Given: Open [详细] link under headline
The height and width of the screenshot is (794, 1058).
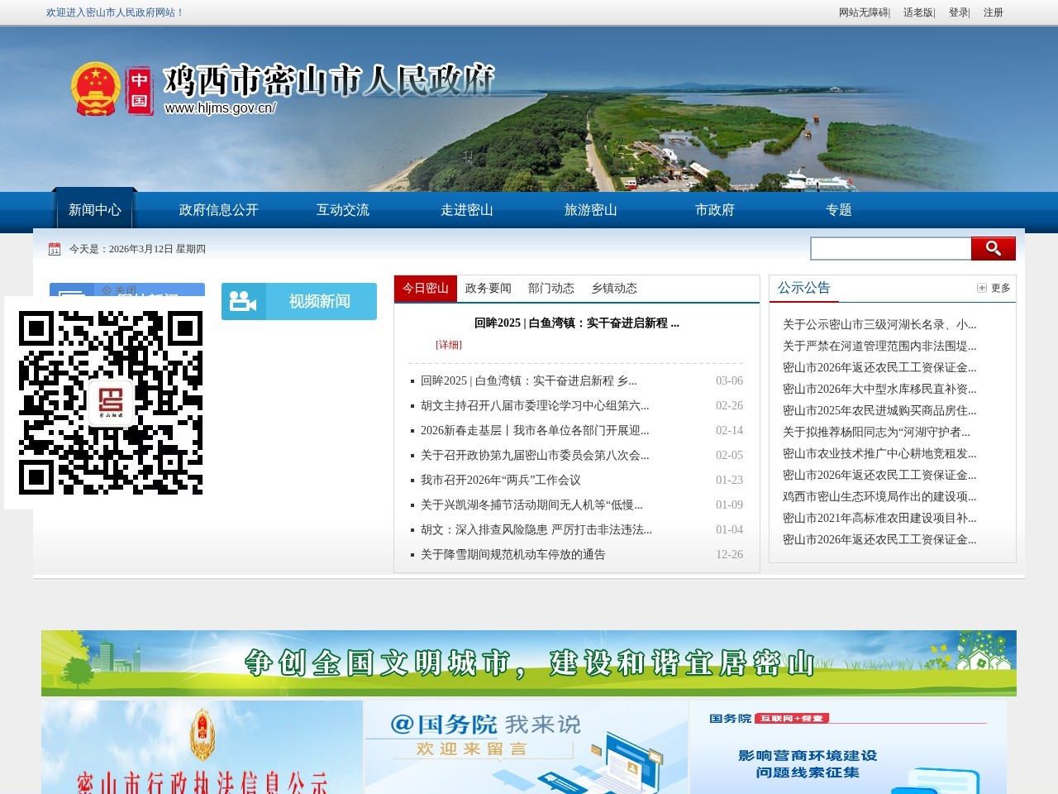Looking at the screenshot, I should click(449, 345).
